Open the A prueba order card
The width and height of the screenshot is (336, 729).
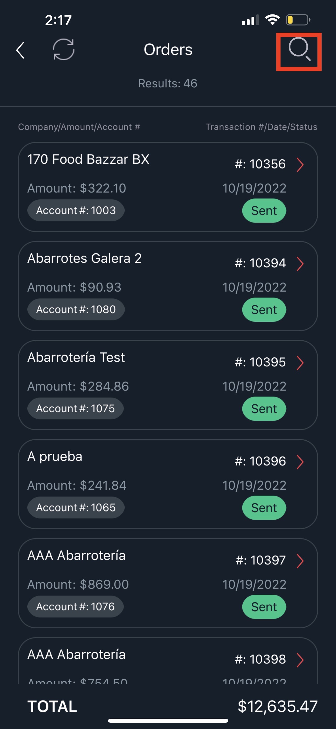[x=168, y=484]
